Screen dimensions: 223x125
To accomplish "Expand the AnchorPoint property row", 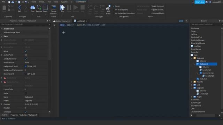I will (x=2, y=55).
